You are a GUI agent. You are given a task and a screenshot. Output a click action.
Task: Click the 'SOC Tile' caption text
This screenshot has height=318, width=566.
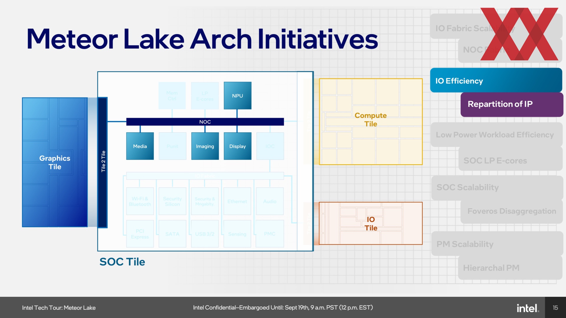click(122, 262)
